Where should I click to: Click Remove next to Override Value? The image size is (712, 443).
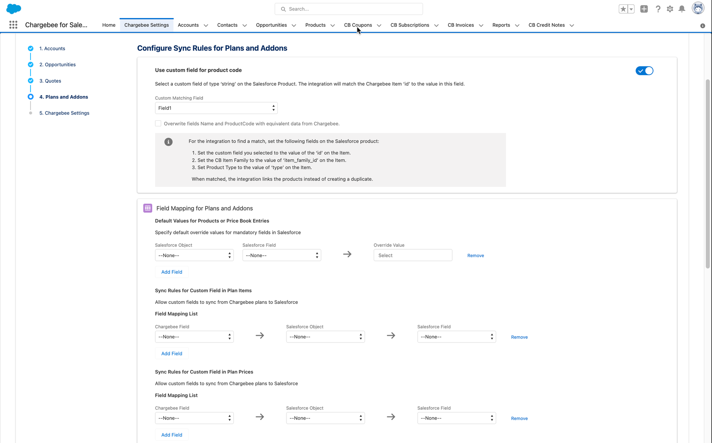click(x=476, y=256)
